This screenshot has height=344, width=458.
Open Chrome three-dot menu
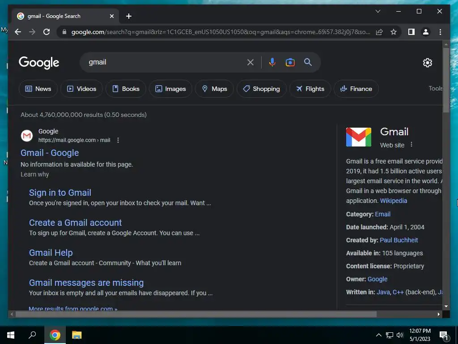(440, 32)
